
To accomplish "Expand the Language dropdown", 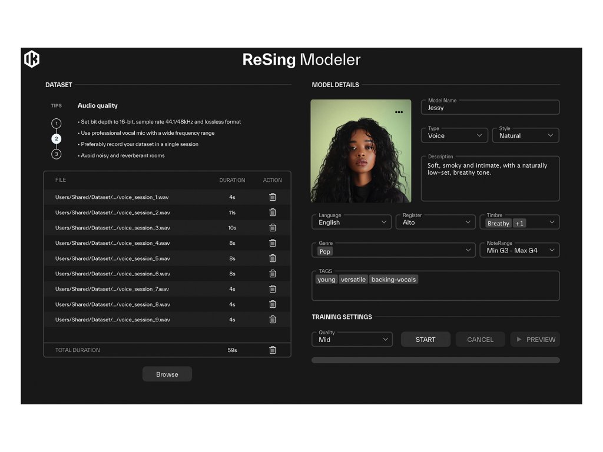I will tap(351, 222).
